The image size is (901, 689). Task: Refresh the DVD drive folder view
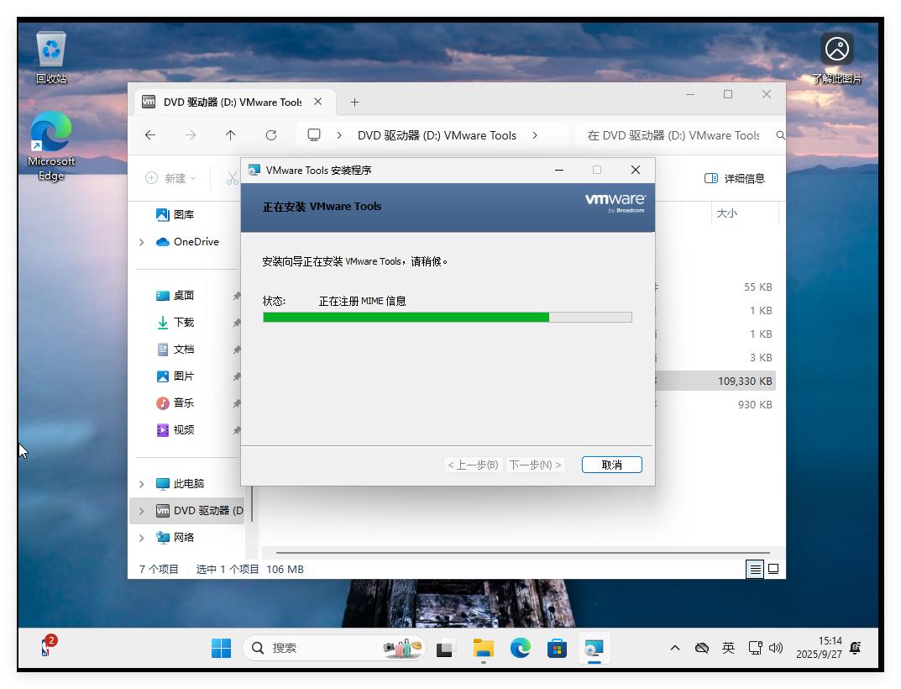[x=270, y=134]
